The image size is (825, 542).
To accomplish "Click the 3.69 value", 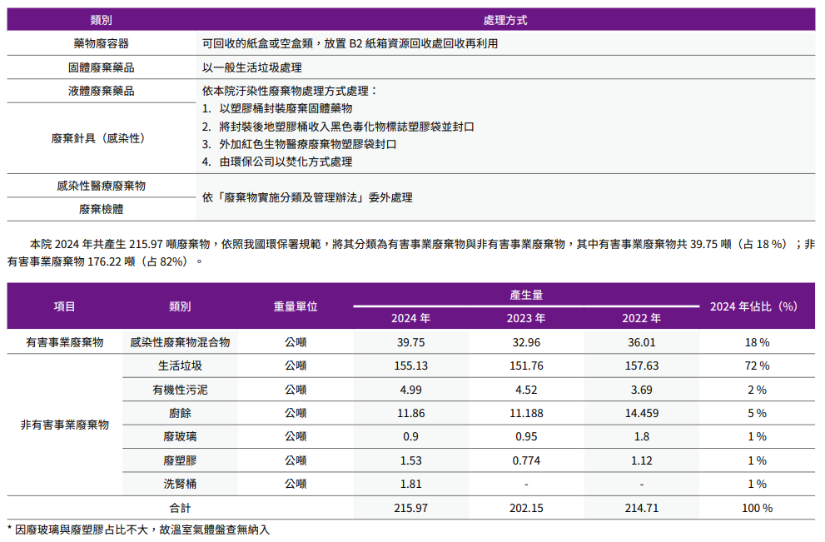I will click(x=641, y=390).
